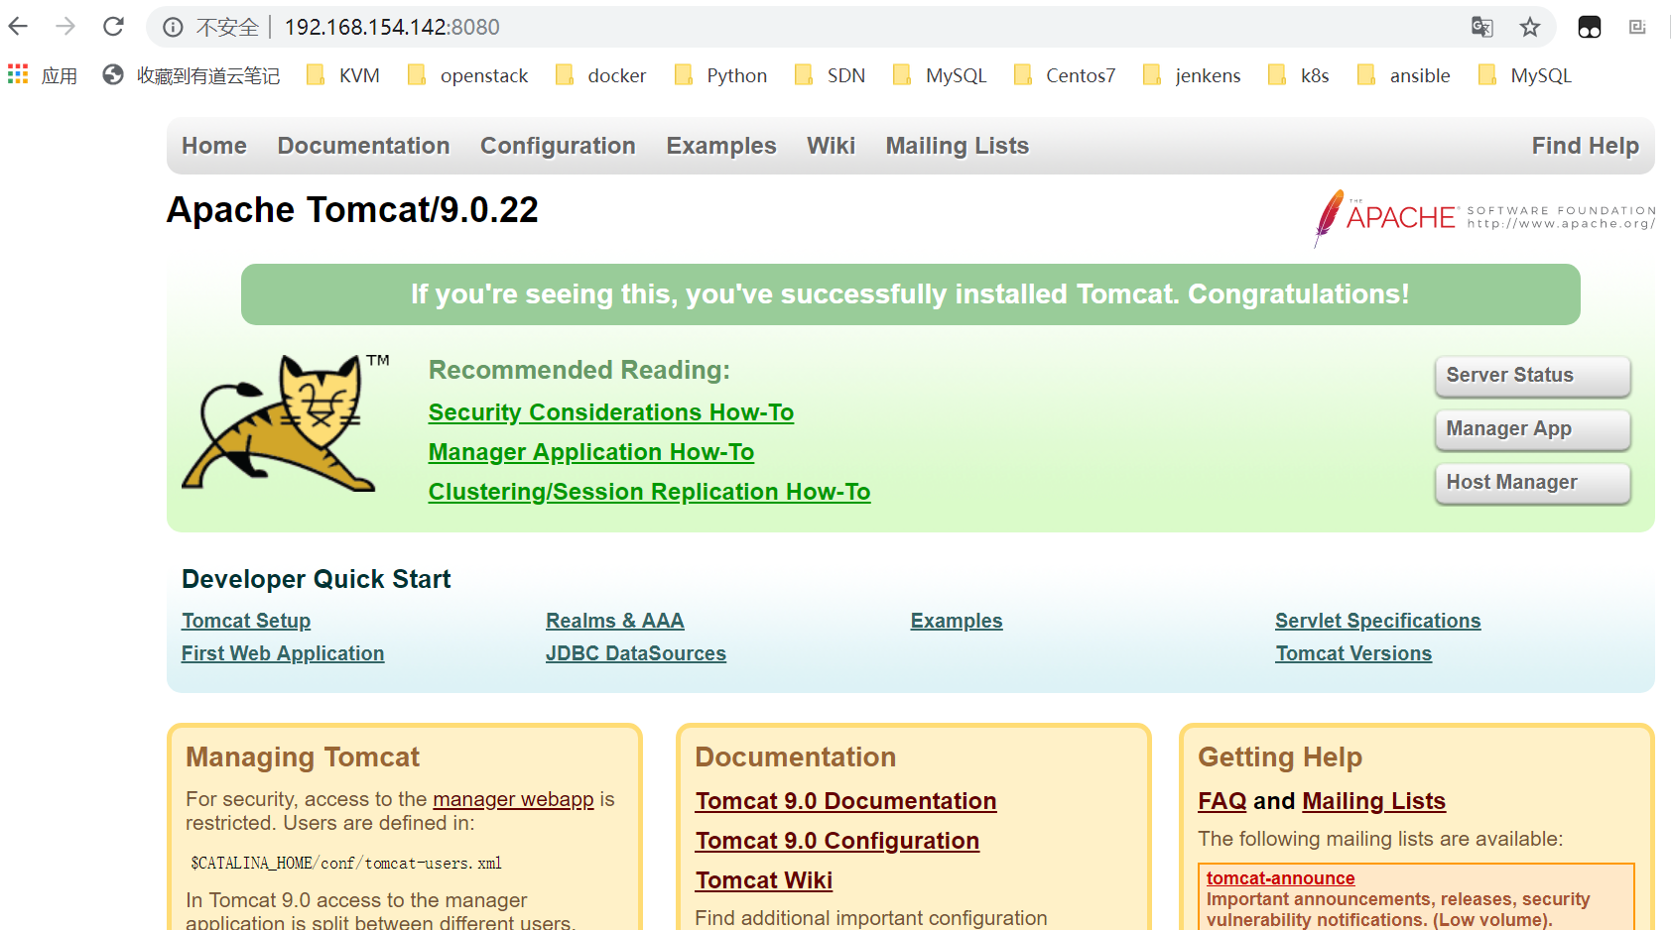Open the Python bookmark folder
The image size is (1671, 930).
pos(721,75)
